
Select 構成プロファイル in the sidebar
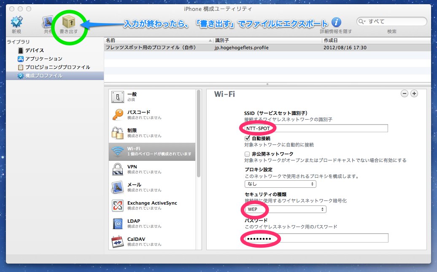point(55,76)
